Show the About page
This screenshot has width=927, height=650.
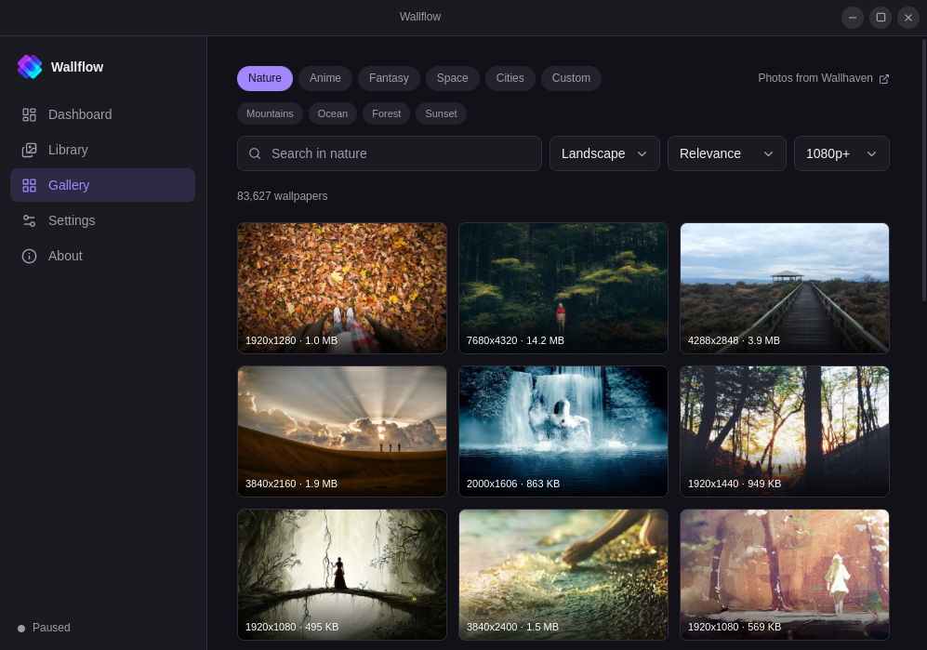(103, 256)
